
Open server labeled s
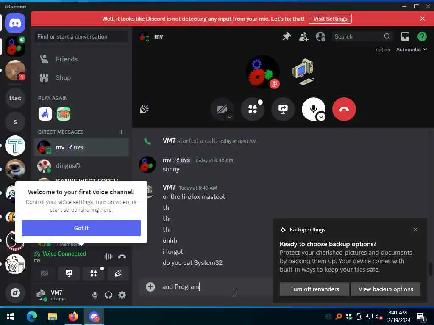[x=15, y=122]
